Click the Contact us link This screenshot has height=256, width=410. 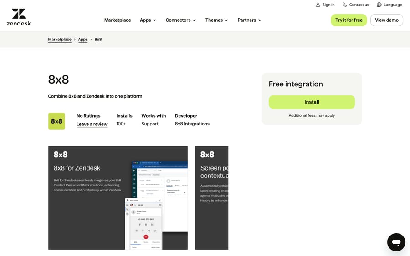[x=359, y=5]
